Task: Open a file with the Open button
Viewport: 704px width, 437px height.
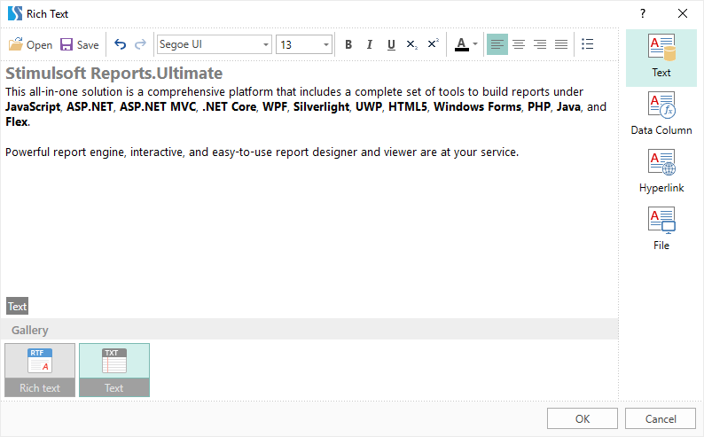Action: click(30, 44)
